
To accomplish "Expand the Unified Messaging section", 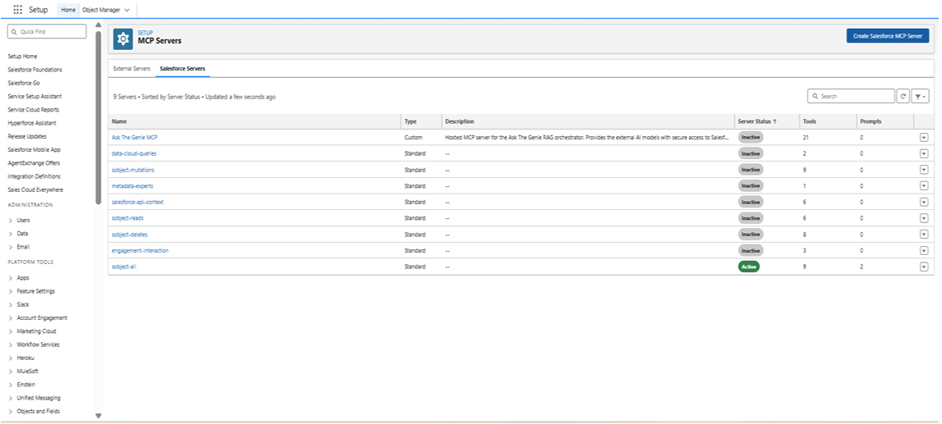I will (x=11, y=399).
